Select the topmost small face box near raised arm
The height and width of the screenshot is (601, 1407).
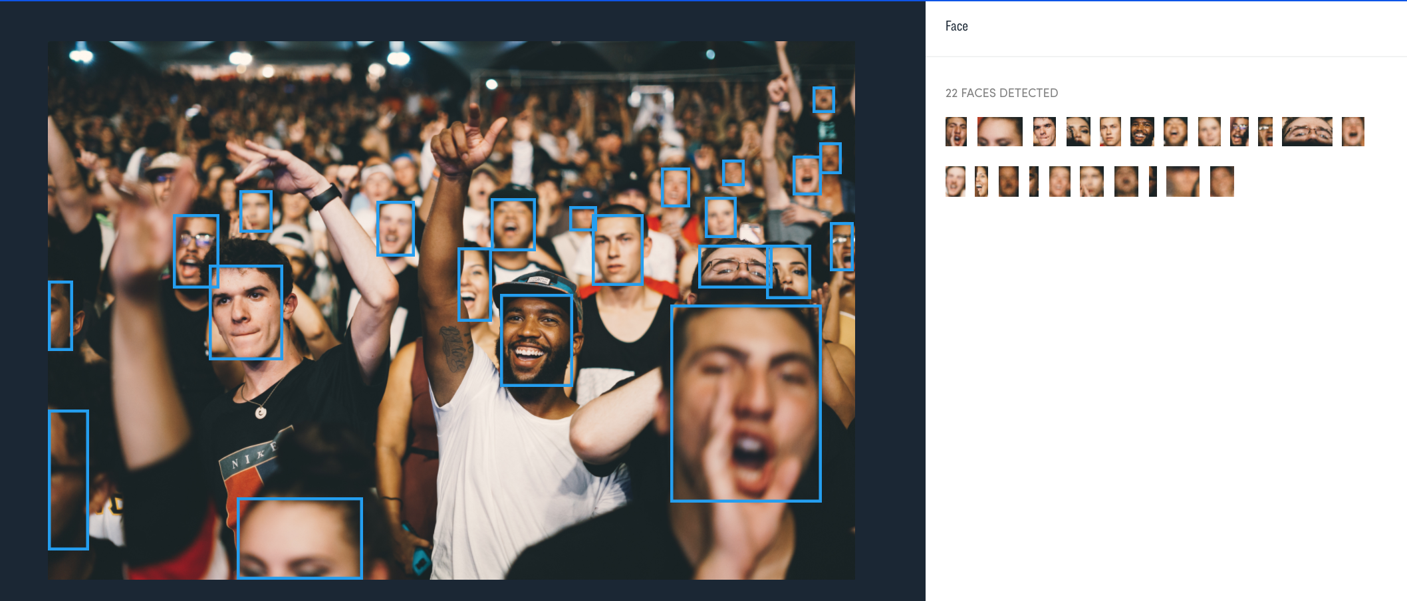[x=824, y=100]
